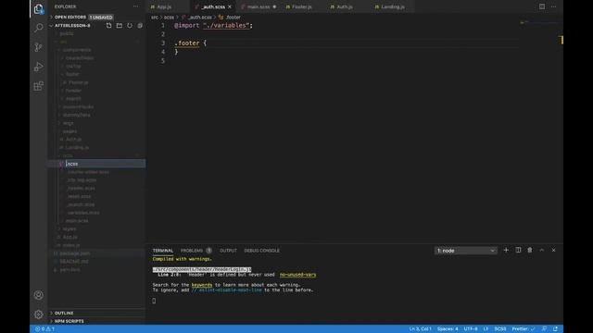Split the editor to the right
The width and height of the screenshot is (593, 333).
[x=542, y=6]
